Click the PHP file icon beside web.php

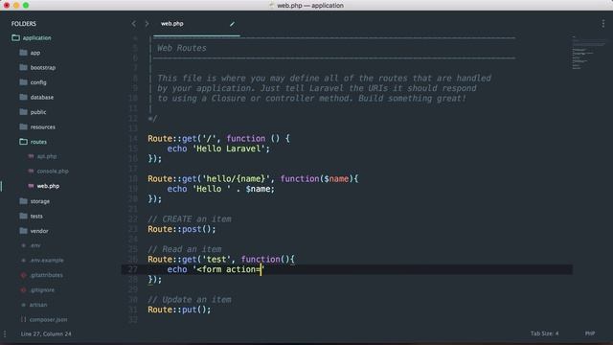[x=31, y=186]
